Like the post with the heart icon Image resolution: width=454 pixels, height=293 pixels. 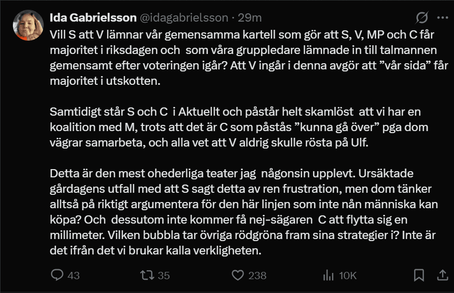238,275
